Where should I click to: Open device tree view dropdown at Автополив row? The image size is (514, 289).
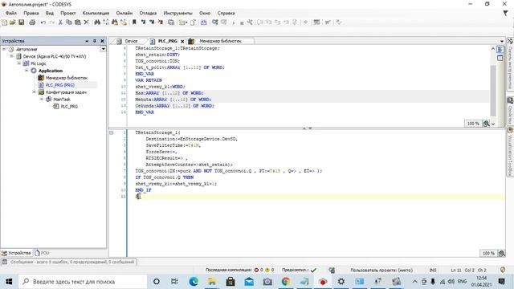pyautogui.click(x=103, y=49)
